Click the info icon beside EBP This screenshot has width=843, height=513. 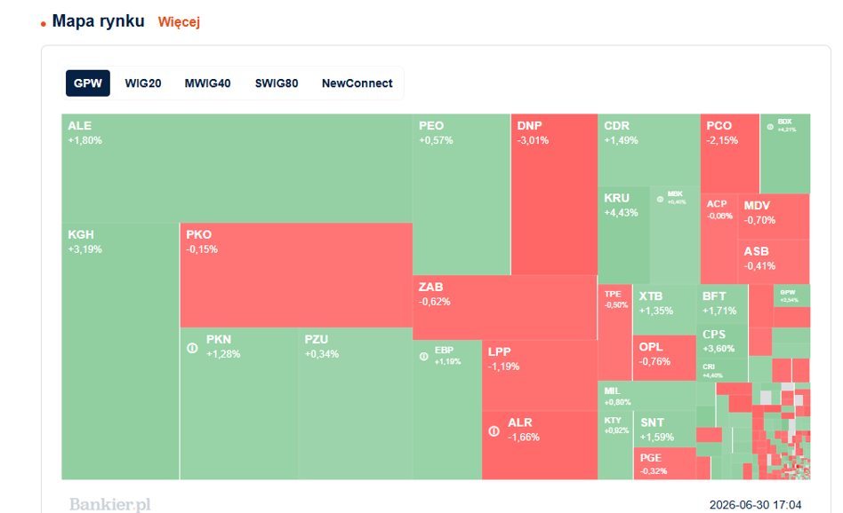tap(423, 356)
